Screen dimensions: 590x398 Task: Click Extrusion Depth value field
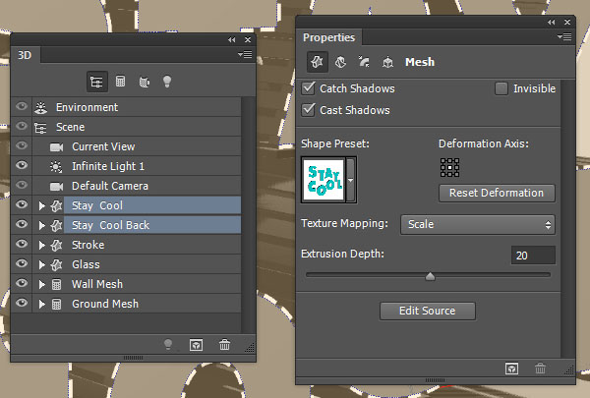[533, 256]
